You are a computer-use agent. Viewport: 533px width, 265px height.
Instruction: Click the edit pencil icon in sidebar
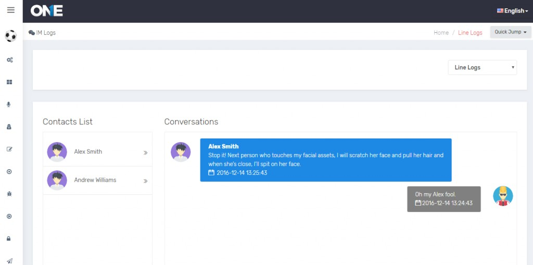coord(9,149)
